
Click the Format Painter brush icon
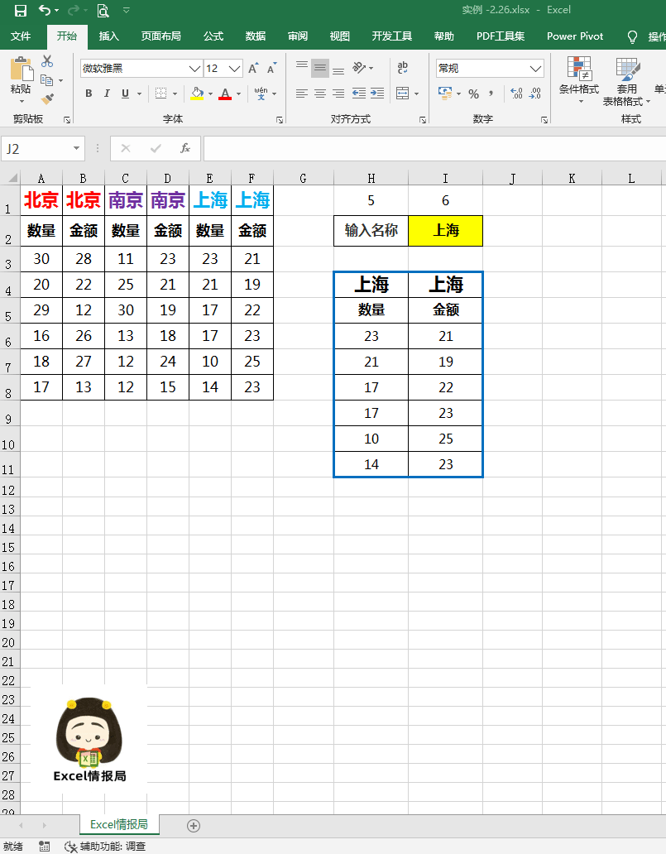click(47, 99)
